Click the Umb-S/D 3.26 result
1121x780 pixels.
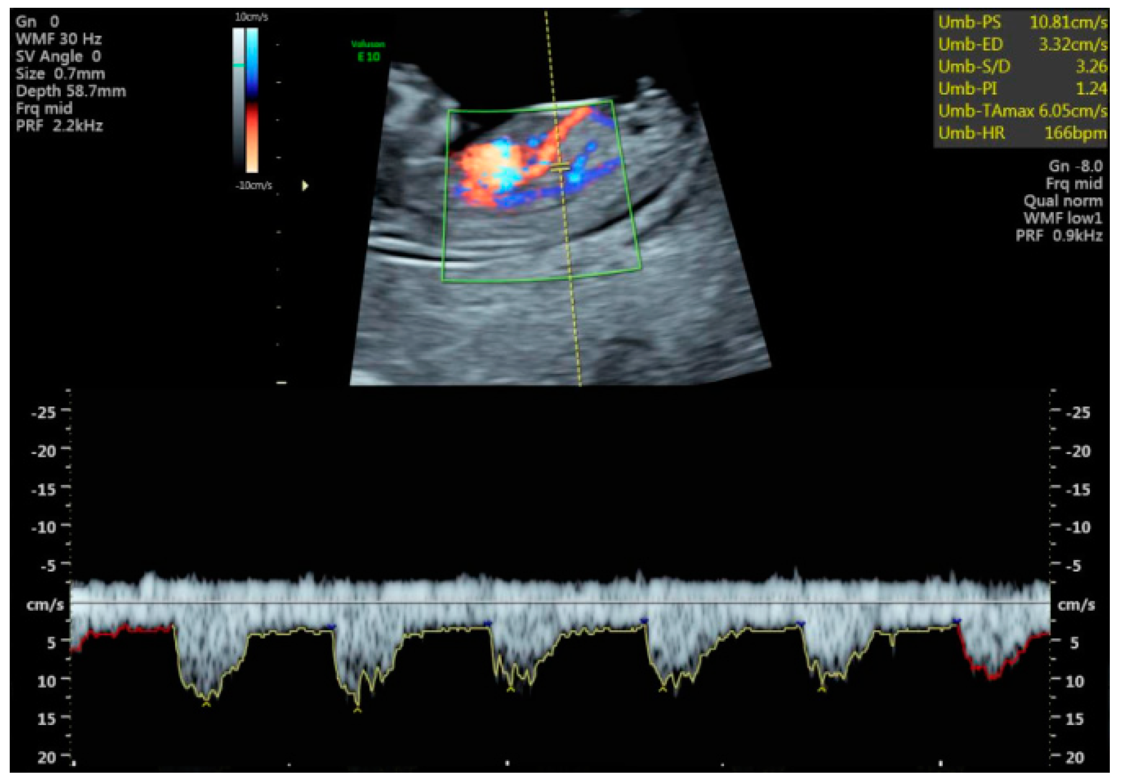(x=1022, y=66)
